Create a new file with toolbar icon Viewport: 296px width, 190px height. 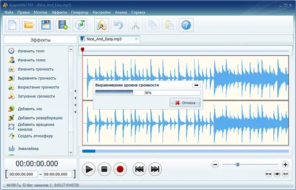click(x=12, y=25)
